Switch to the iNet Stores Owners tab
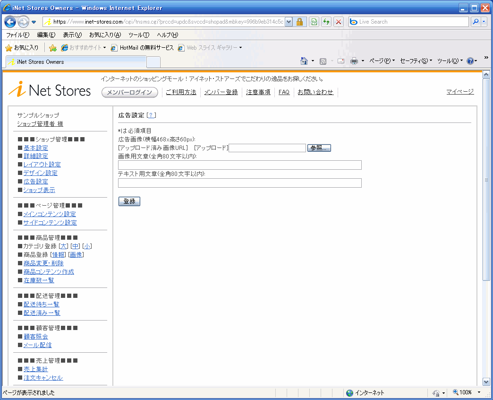 click(x=76, y=62)
